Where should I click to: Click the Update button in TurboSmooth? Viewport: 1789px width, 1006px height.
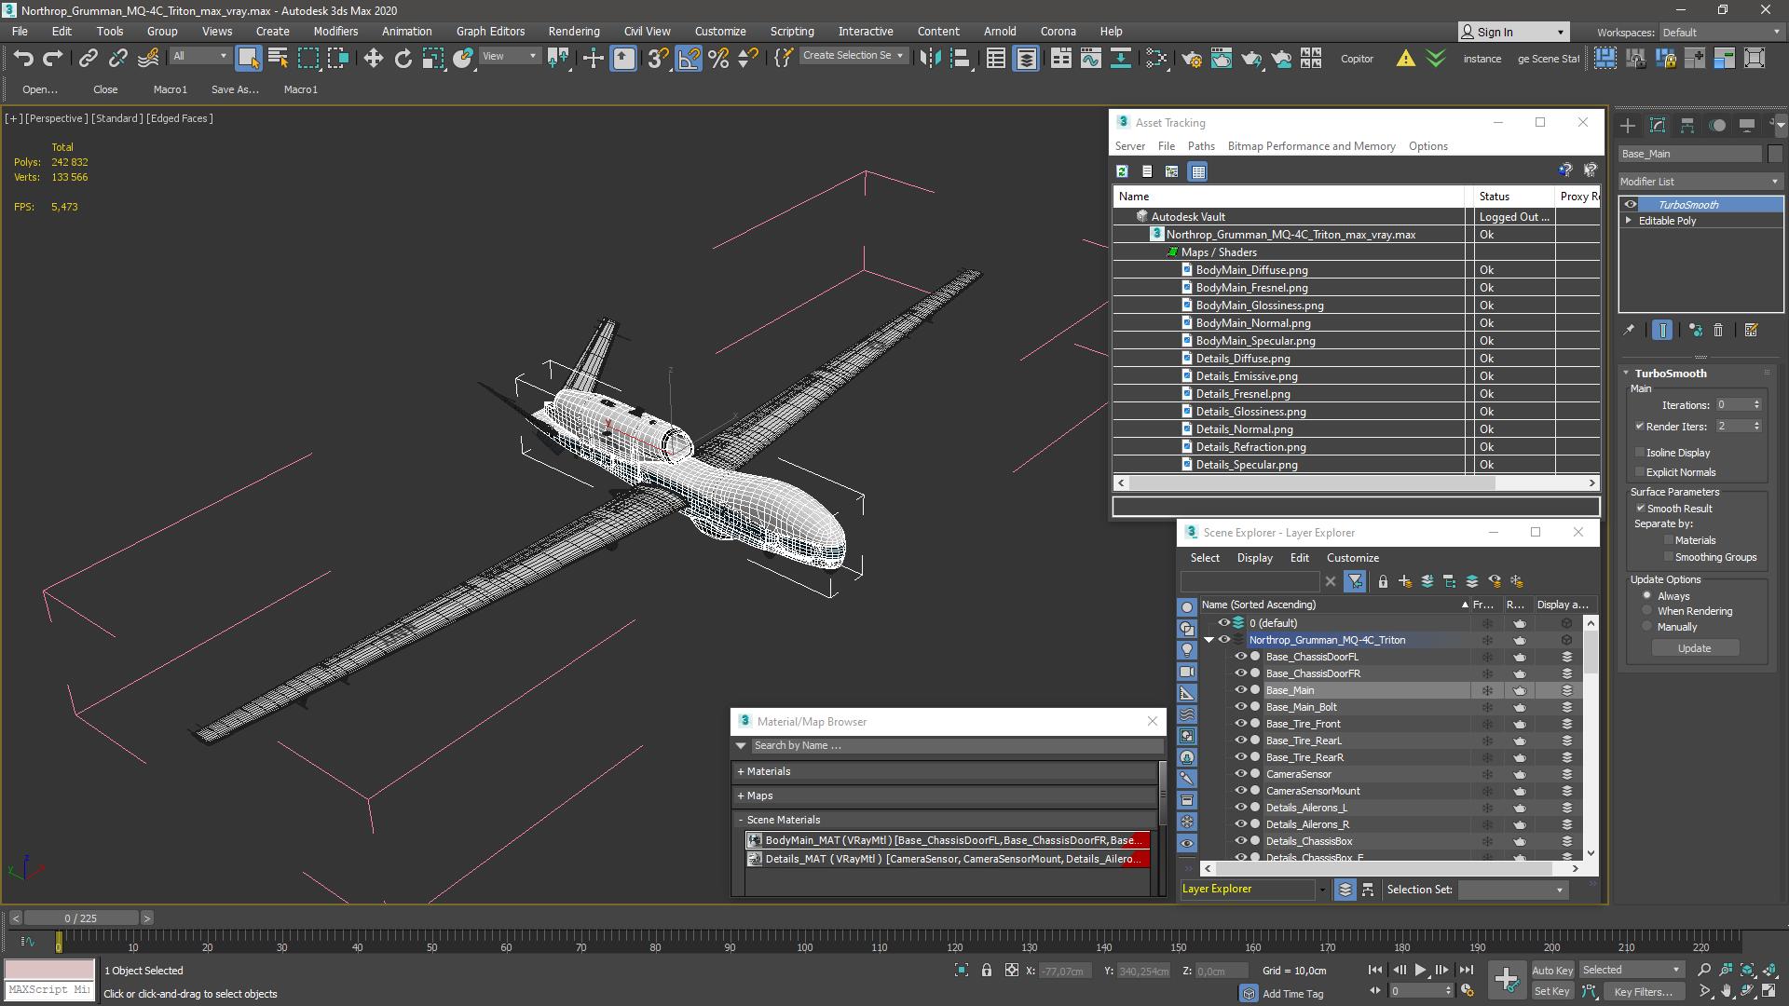tap(1694, 648)
